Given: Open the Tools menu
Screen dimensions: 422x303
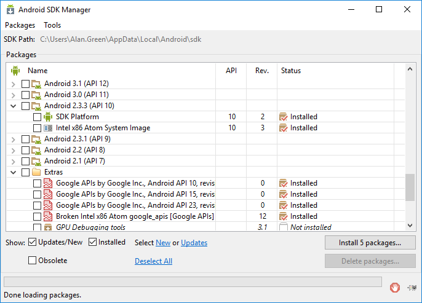Looking at the screenshot, I should 52,25.
